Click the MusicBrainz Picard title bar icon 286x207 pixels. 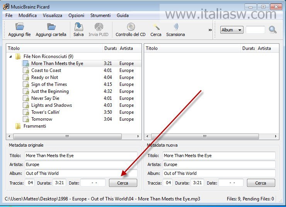[x=6, y=7]
